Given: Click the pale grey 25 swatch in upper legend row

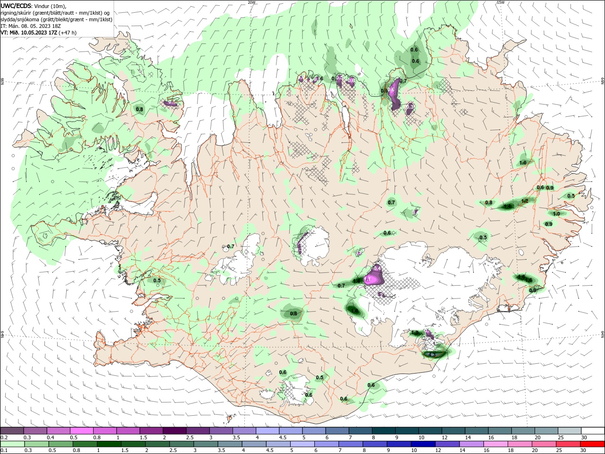Looking at the screenshot, I should click(x=570, y=430).
